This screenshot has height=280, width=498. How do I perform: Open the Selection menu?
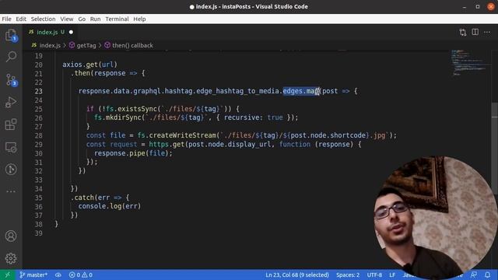(x=43, y=19)
